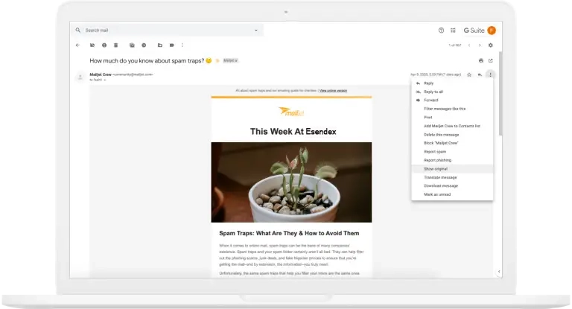Viewport: 572px width, 309px height.
Task: Snooze the email with the clock icon
Action: point(144,45)
